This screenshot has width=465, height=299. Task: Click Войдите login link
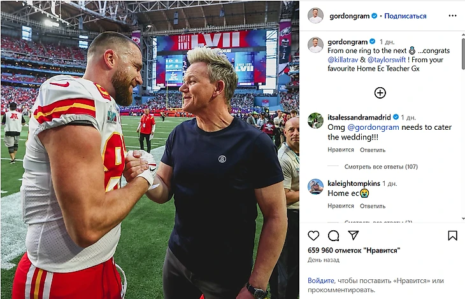click(321, 281)
